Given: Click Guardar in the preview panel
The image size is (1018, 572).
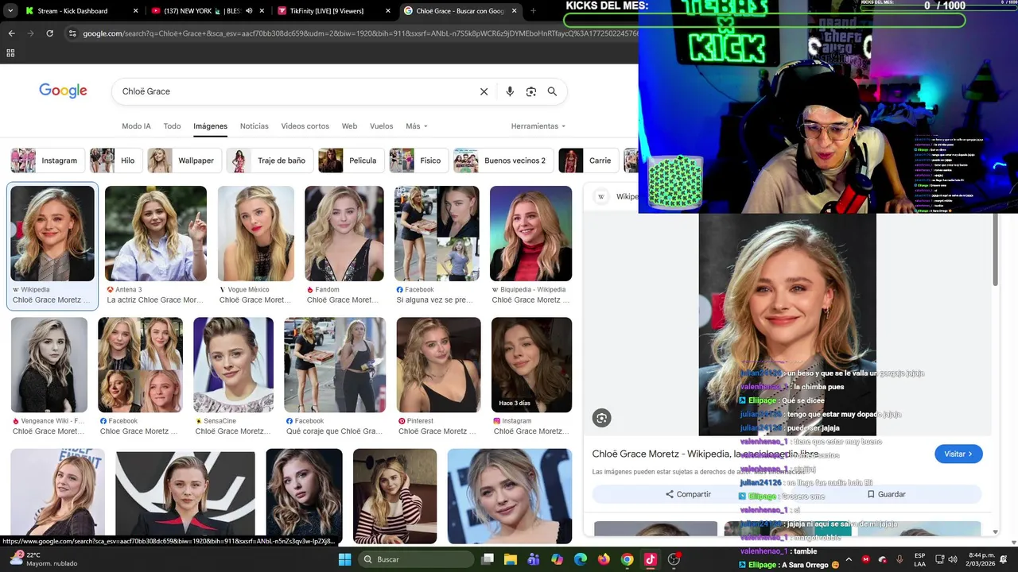Looking at the screenshot, I should [887, 494].
